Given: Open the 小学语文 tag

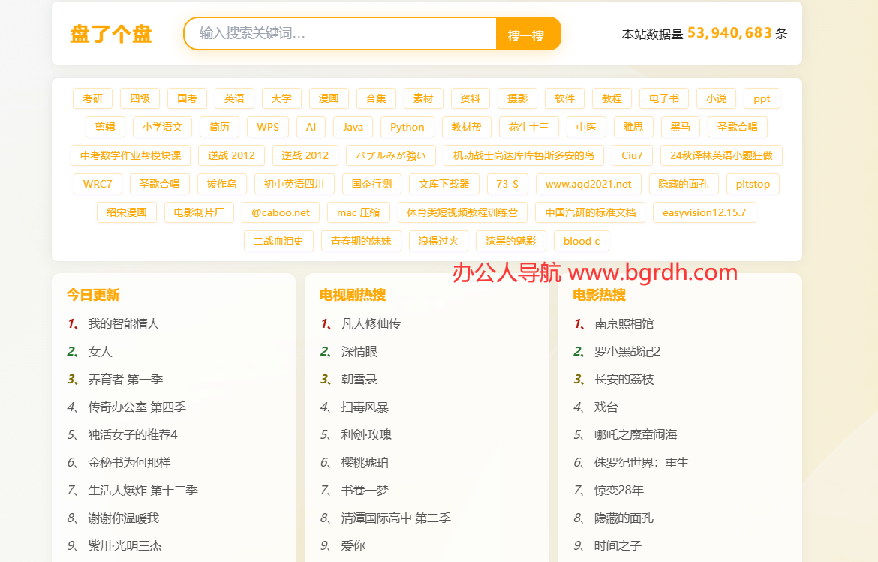Looking at the screenshot, I should [x=162, y=127].
